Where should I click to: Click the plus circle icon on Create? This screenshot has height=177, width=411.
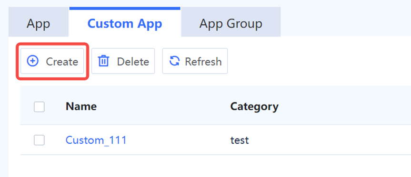pos(33,61)
